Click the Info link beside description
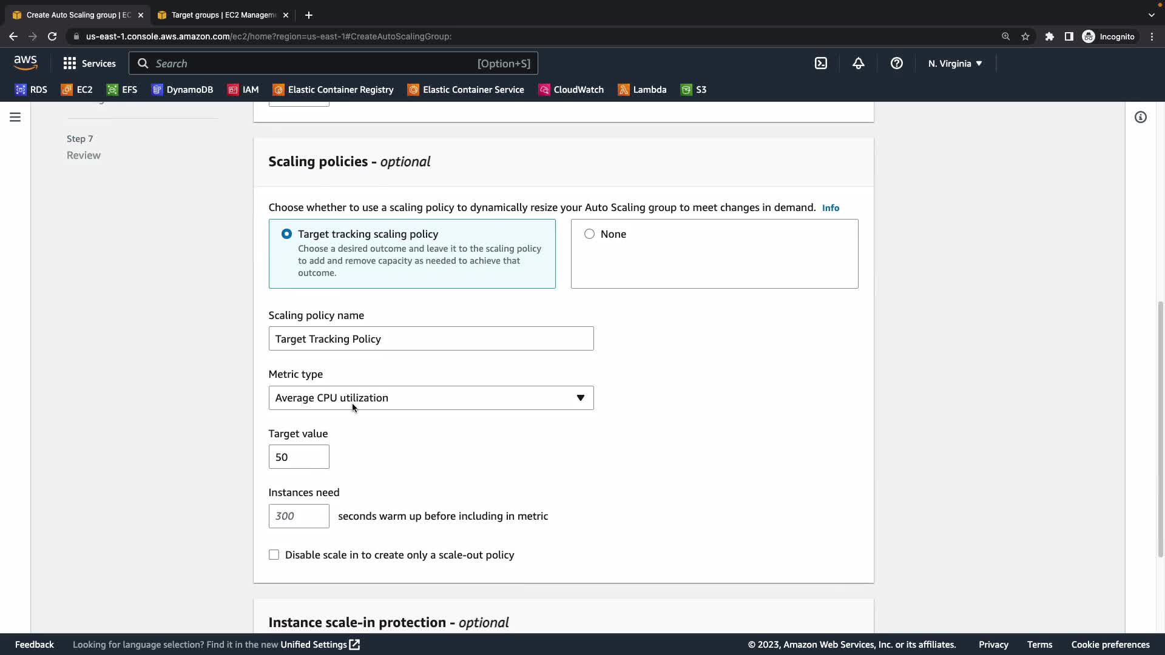Viewport: 1165px width, 655px height. [830, 208]
